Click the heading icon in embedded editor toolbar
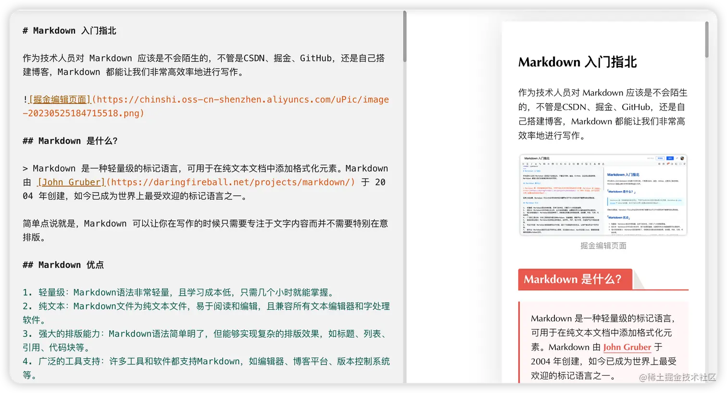The height and width of the screenshot is (393, 727). click(523, 164)
